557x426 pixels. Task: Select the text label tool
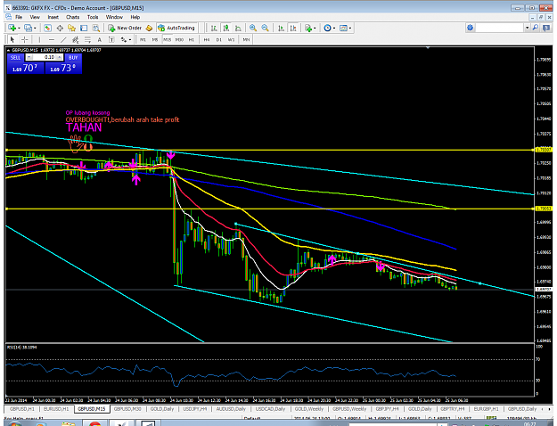point(111,39)
